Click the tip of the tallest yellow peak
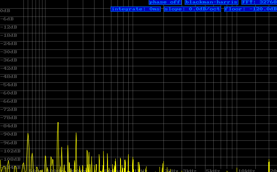 click(58, 123)
